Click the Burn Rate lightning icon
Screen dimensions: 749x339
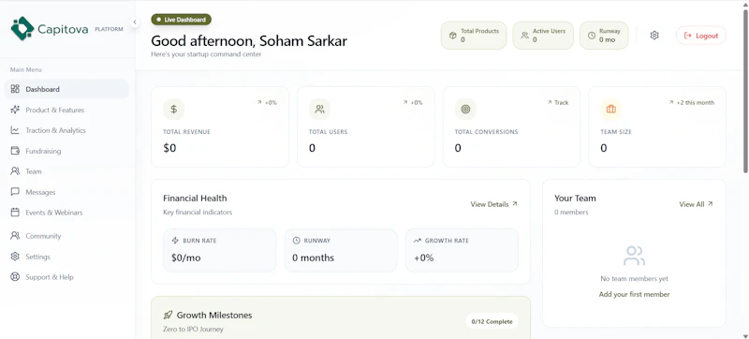click(175, 241)
